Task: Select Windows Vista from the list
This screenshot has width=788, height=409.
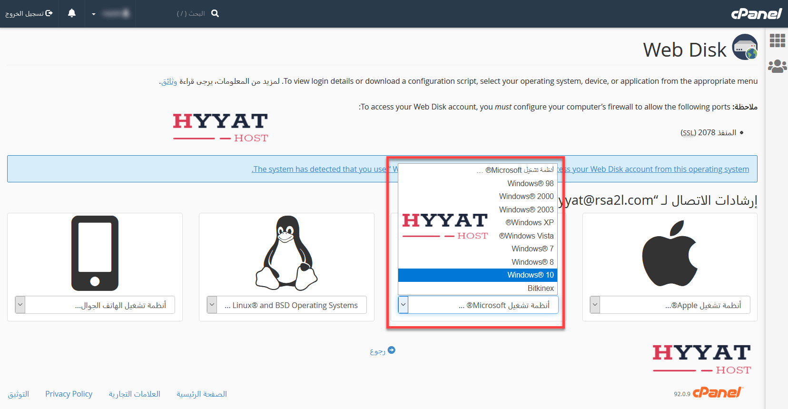Action: point(477,236)
